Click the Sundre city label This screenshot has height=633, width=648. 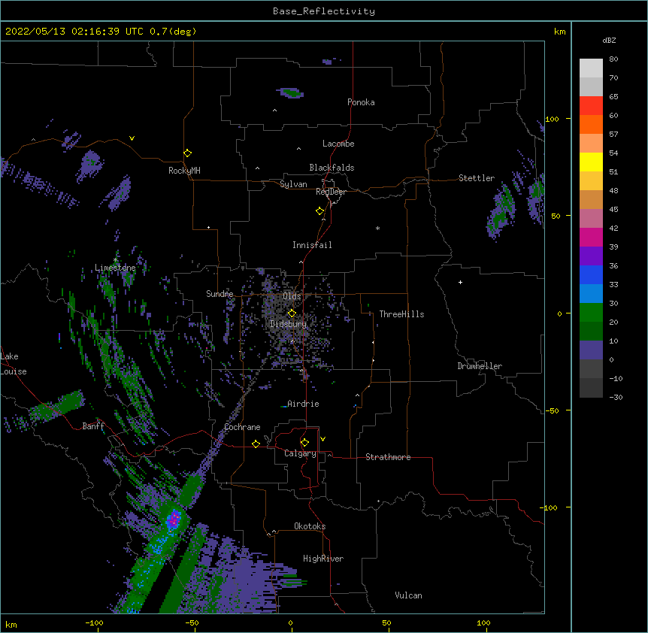tap(220, 294)
